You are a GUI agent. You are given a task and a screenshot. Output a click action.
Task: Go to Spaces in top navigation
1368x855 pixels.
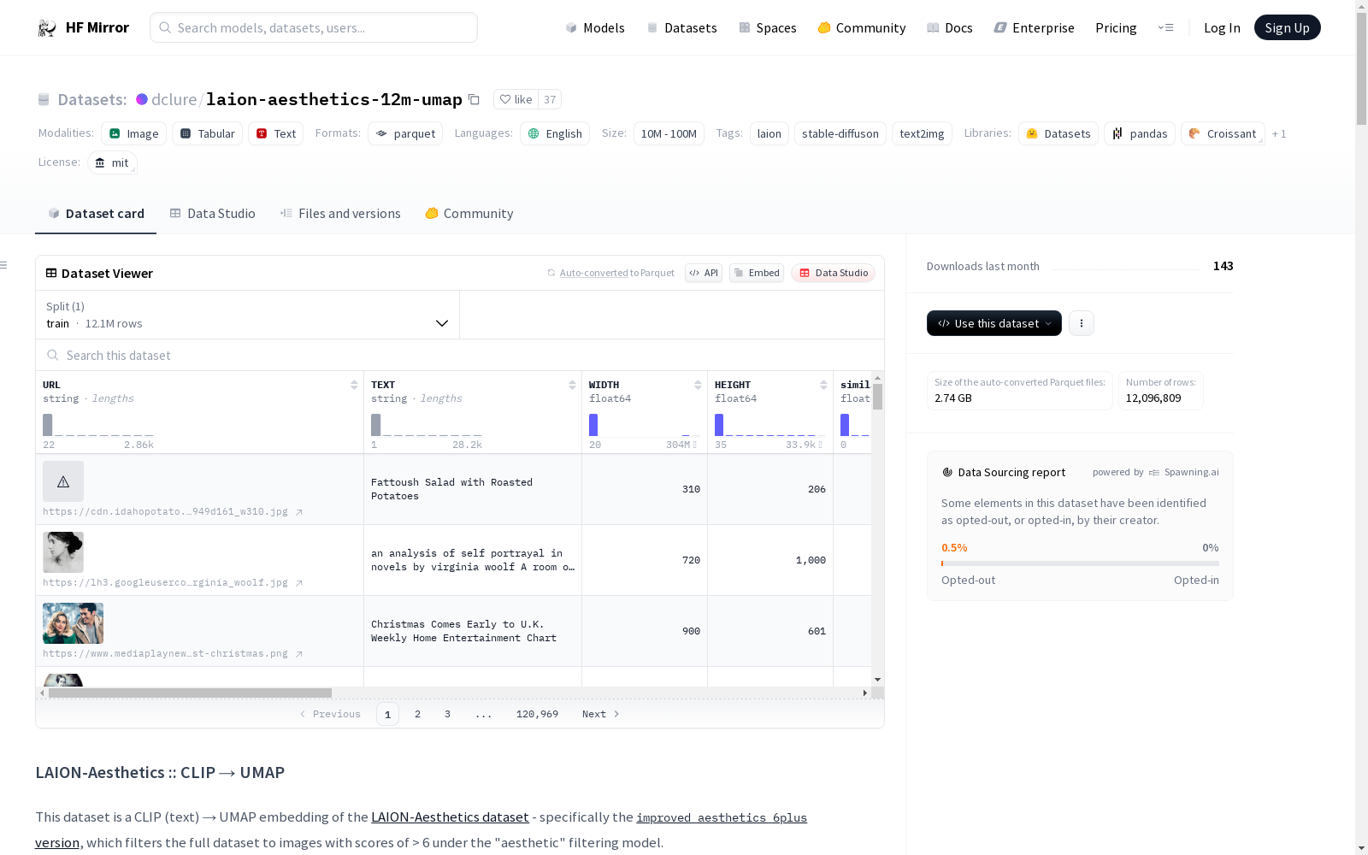pyautogui.click(x=768, y=27)
